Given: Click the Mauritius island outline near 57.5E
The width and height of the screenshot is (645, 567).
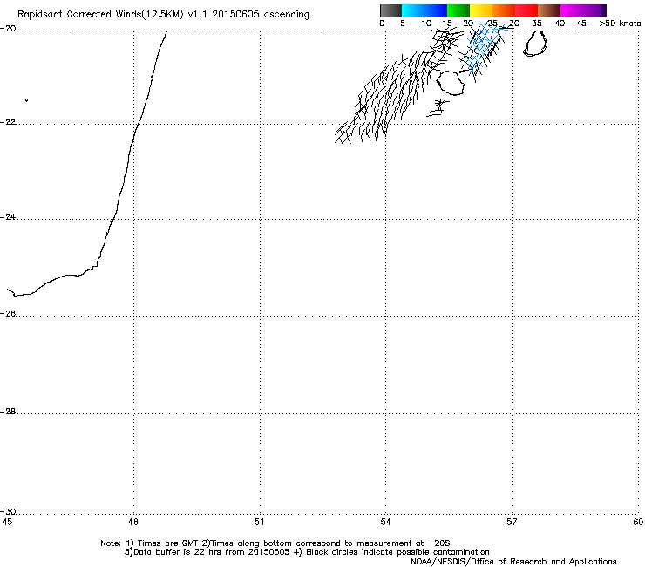Looking at the screenshot, I should 535,44.
